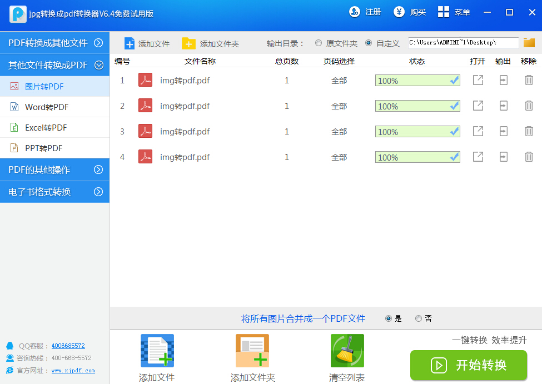Select the custom output directory radio button
The height and width of the screenshot is (384, 542).
pyautogui.click(x=369, y=43)
